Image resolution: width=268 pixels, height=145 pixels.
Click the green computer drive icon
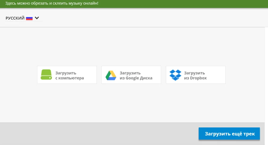(46, 75)
